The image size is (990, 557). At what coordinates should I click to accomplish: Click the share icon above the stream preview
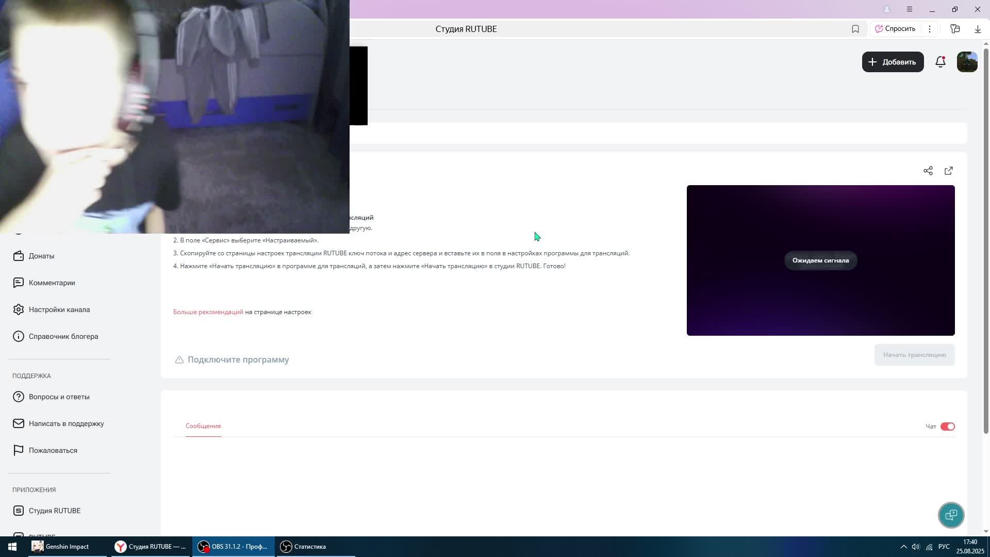point(928,171)
